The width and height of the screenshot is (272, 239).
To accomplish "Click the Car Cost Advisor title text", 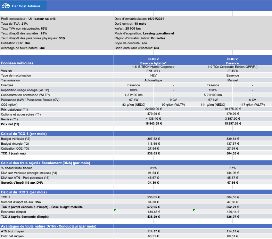I will pos(26,6).
